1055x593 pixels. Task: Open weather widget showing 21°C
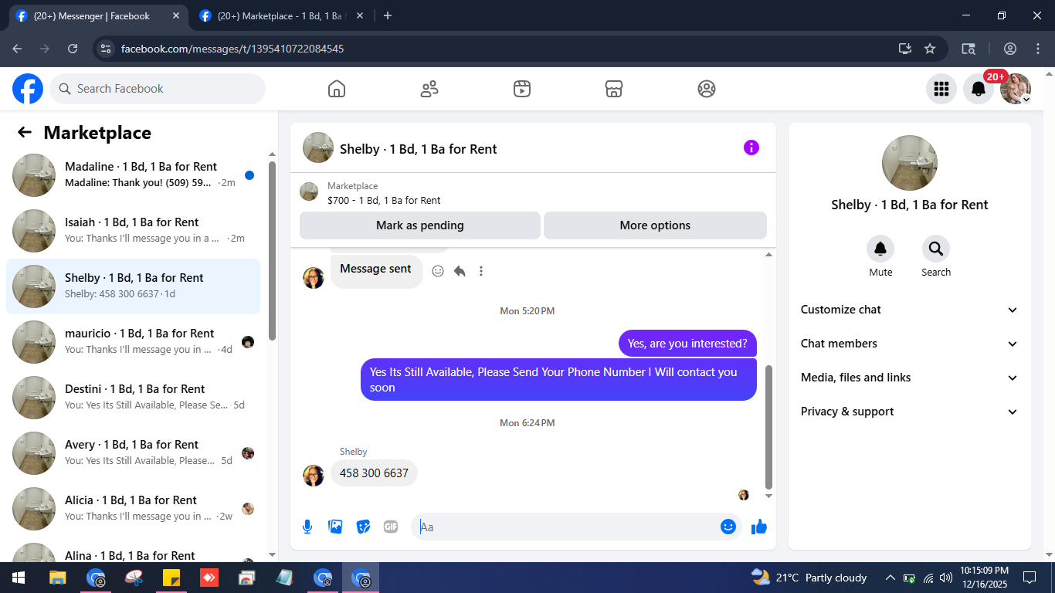tap(809, 578)
